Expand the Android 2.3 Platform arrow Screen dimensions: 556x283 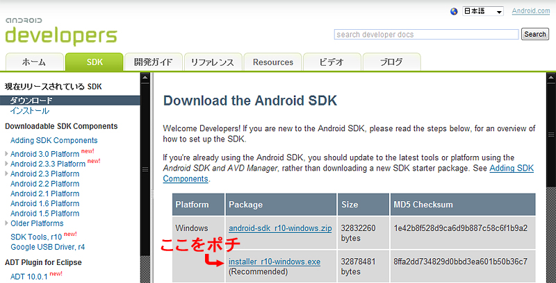7,173
